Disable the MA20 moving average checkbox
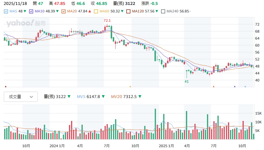 [x=64, y=11]
